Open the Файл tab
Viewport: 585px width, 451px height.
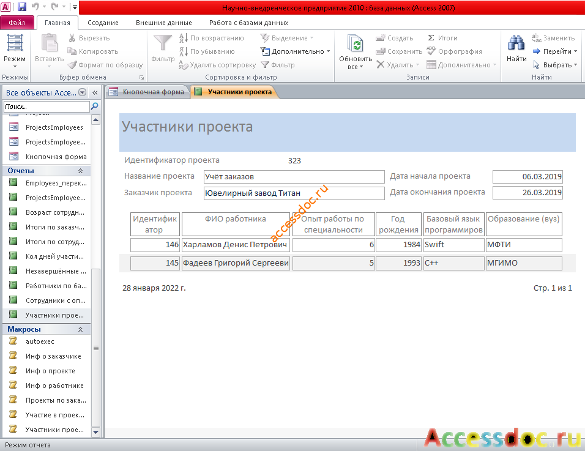tap(17, 23)
